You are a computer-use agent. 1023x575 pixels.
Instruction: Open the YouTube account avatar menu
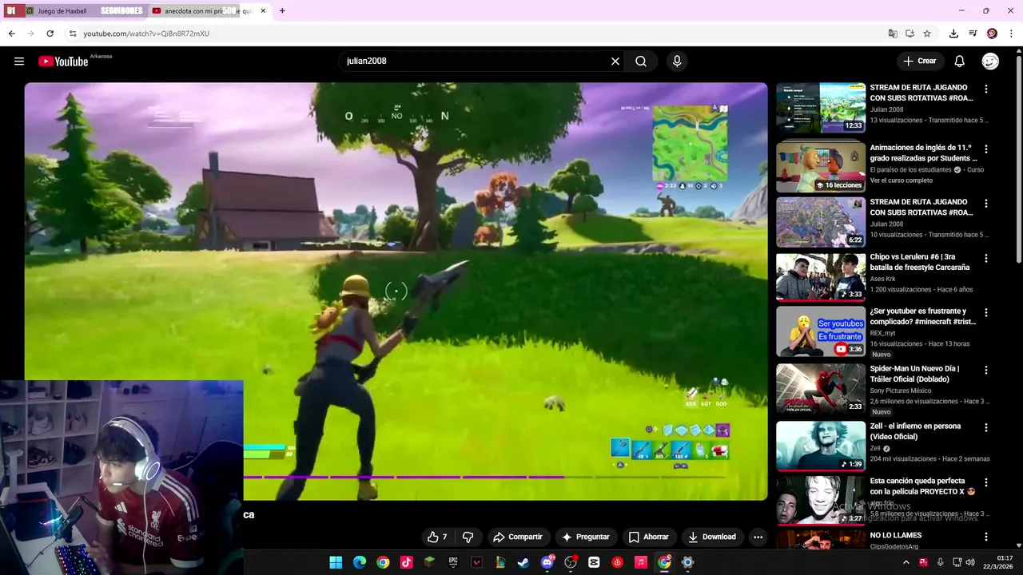click(990, 61)
